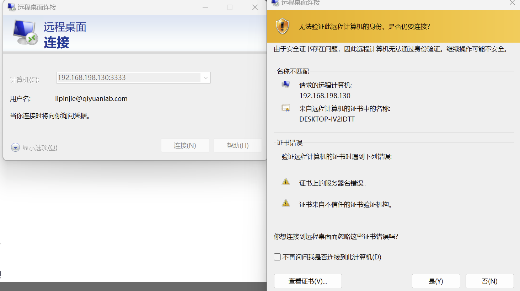
Task: Check 不再询问我是否连接到此计算机(D) checkbox
Action: pyautogui.click(x=277, y=257)
